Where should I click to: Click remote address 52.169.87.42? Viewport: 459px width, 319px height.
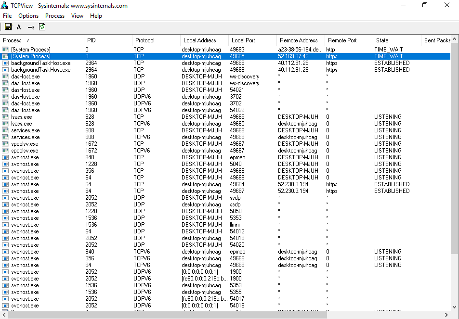click(x=293, y=56)
